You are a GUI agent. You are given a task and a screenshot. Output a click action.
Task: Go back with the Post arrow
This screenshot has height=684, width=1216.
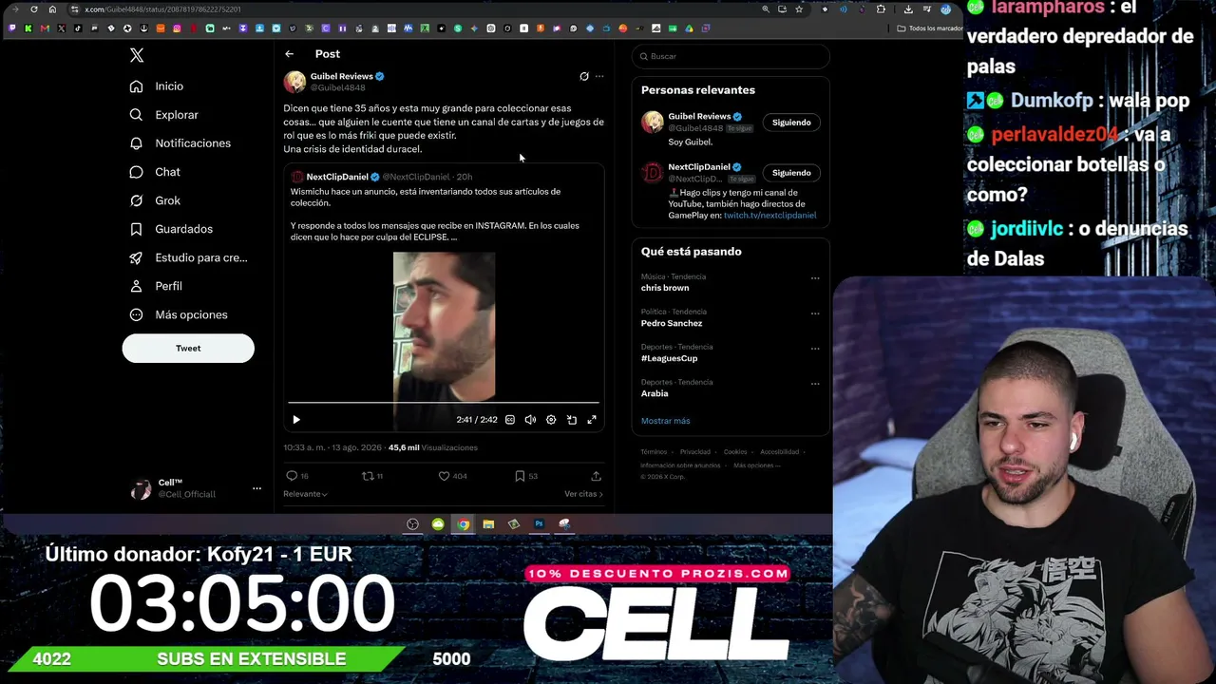pos(290,54)
